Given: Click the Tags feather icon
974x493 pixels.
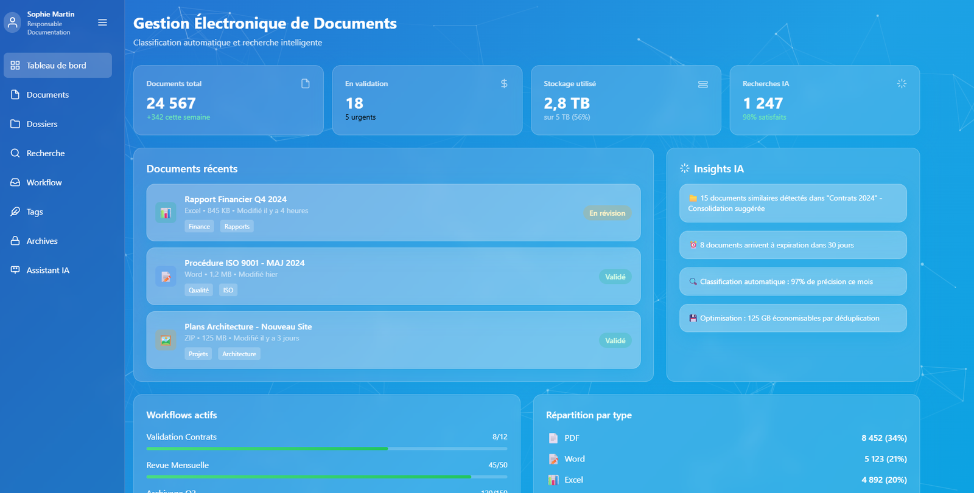Looking at the screenshot, I should click(x=15, y=212).
